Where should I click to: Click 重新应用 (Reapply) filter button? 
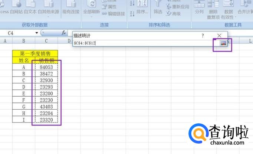[x=177, y=7]
